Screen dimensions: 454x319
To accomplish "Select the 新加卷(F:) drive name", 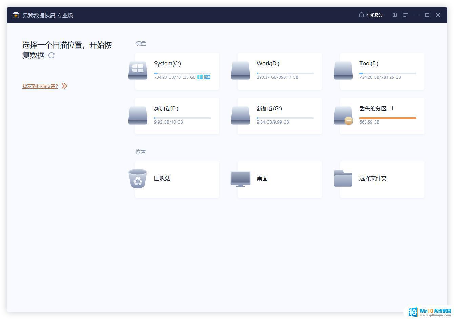I will click(166, 108).
